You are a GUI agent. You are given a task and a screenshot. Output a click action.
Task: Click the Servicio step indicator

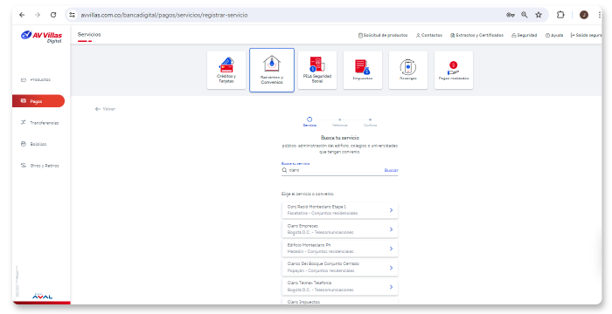coord(309,121)
